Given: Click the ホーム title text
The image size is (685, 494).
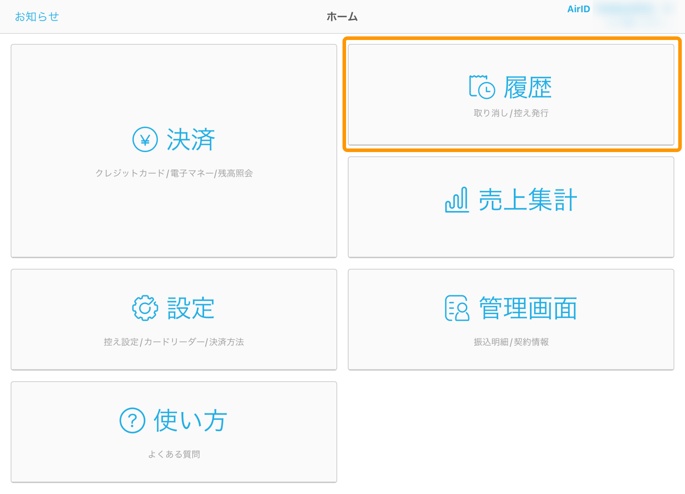Looking at the screenshot, I should 342,16.
